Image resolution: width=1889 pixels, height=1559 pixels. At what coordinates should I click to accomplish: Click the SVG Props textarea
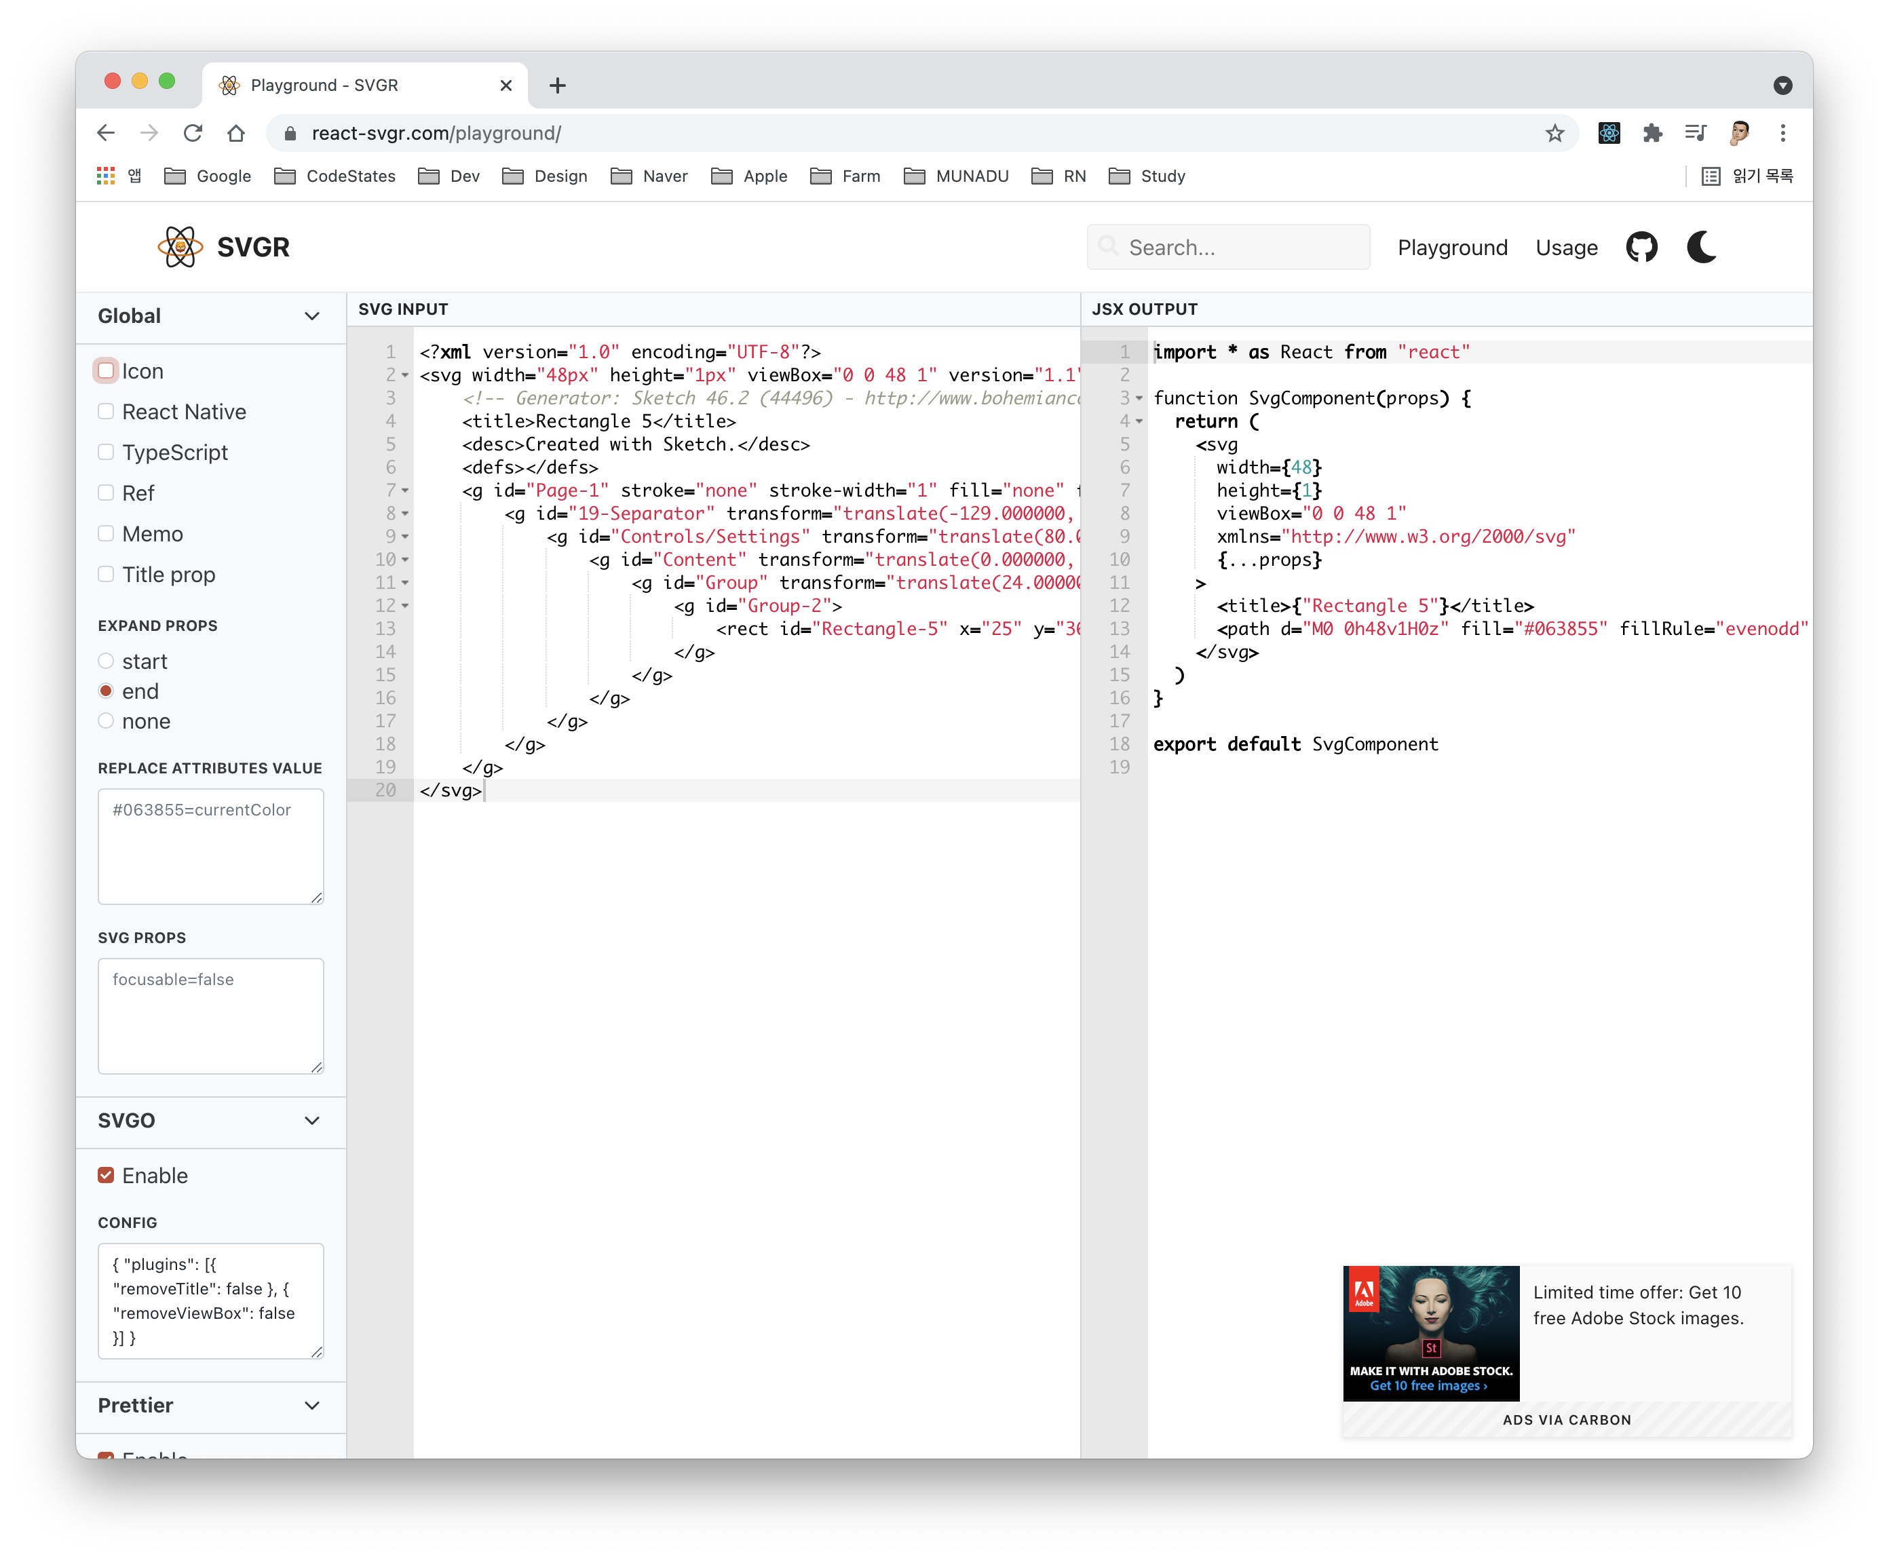[x=210, y=1016]
